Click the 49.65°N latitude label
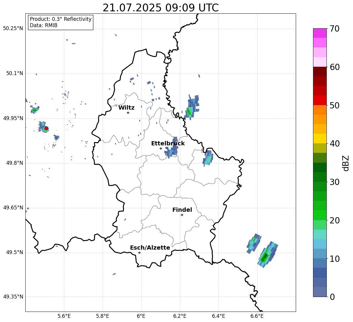 pyautogui.click(x=13, y=207)
